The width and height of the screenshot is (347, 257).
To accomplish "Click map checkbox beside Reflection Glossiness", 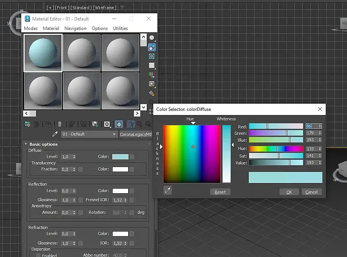I will 80,200.
